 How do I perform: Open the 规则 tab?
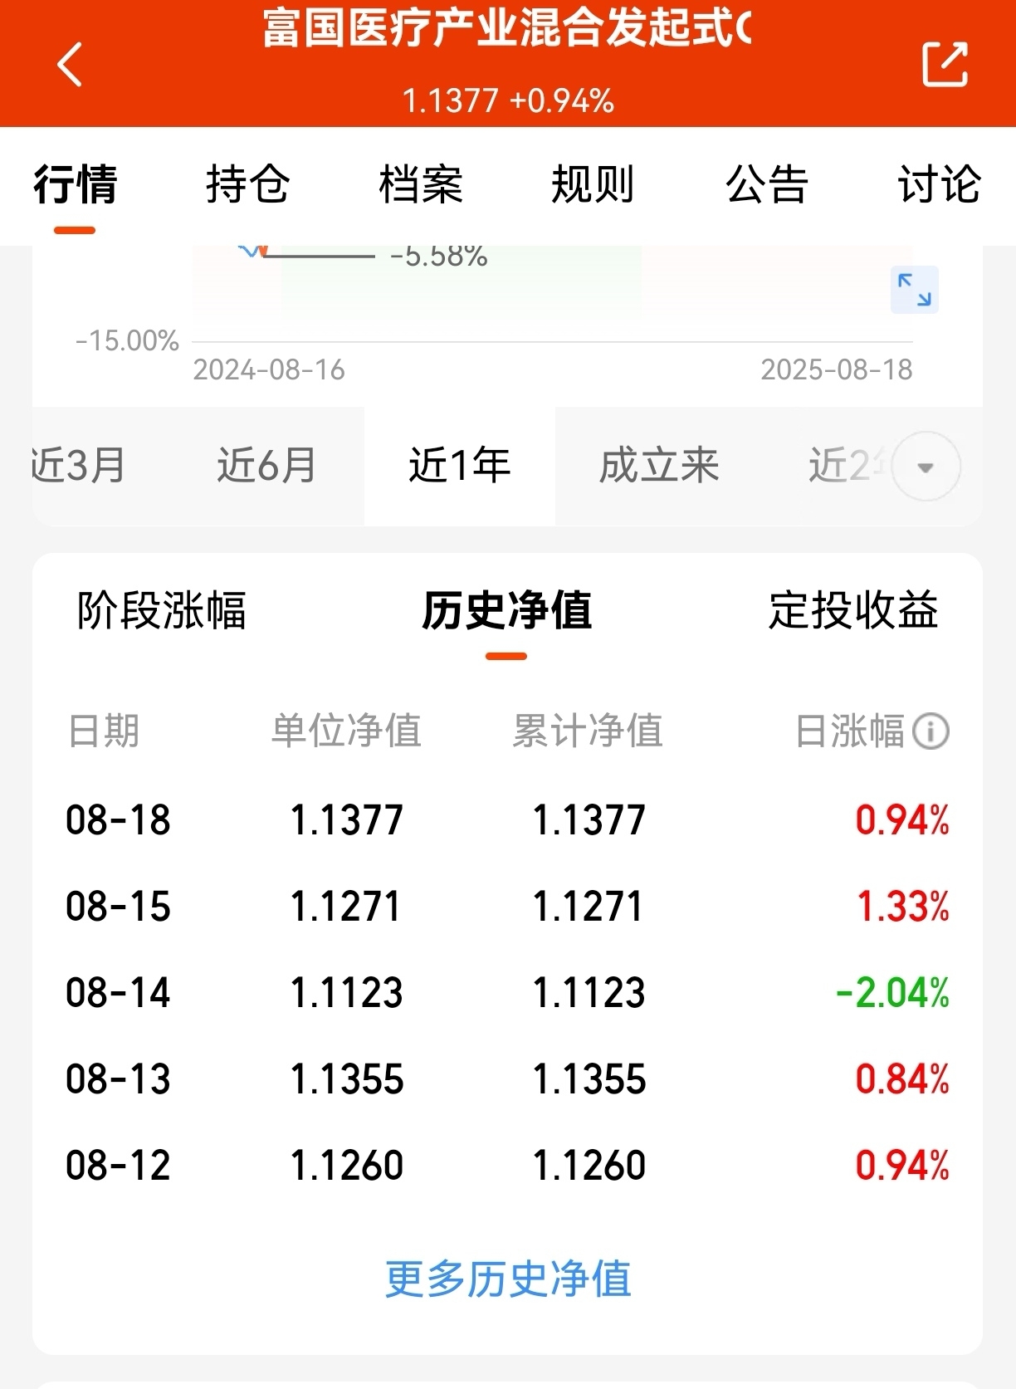(593, 184)
